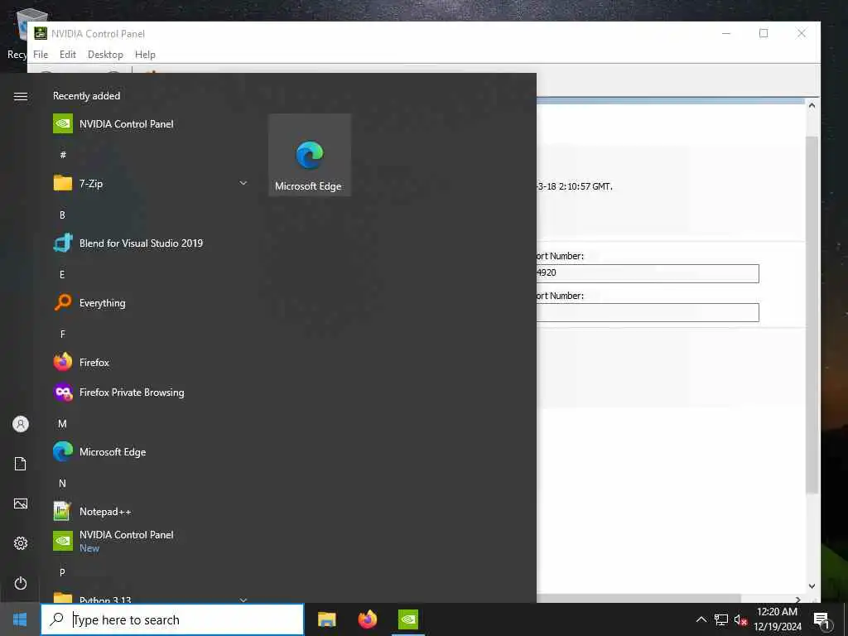Click the 7-Zip folder icon
The image size is (848, 636).
click(x=63, y=183)
